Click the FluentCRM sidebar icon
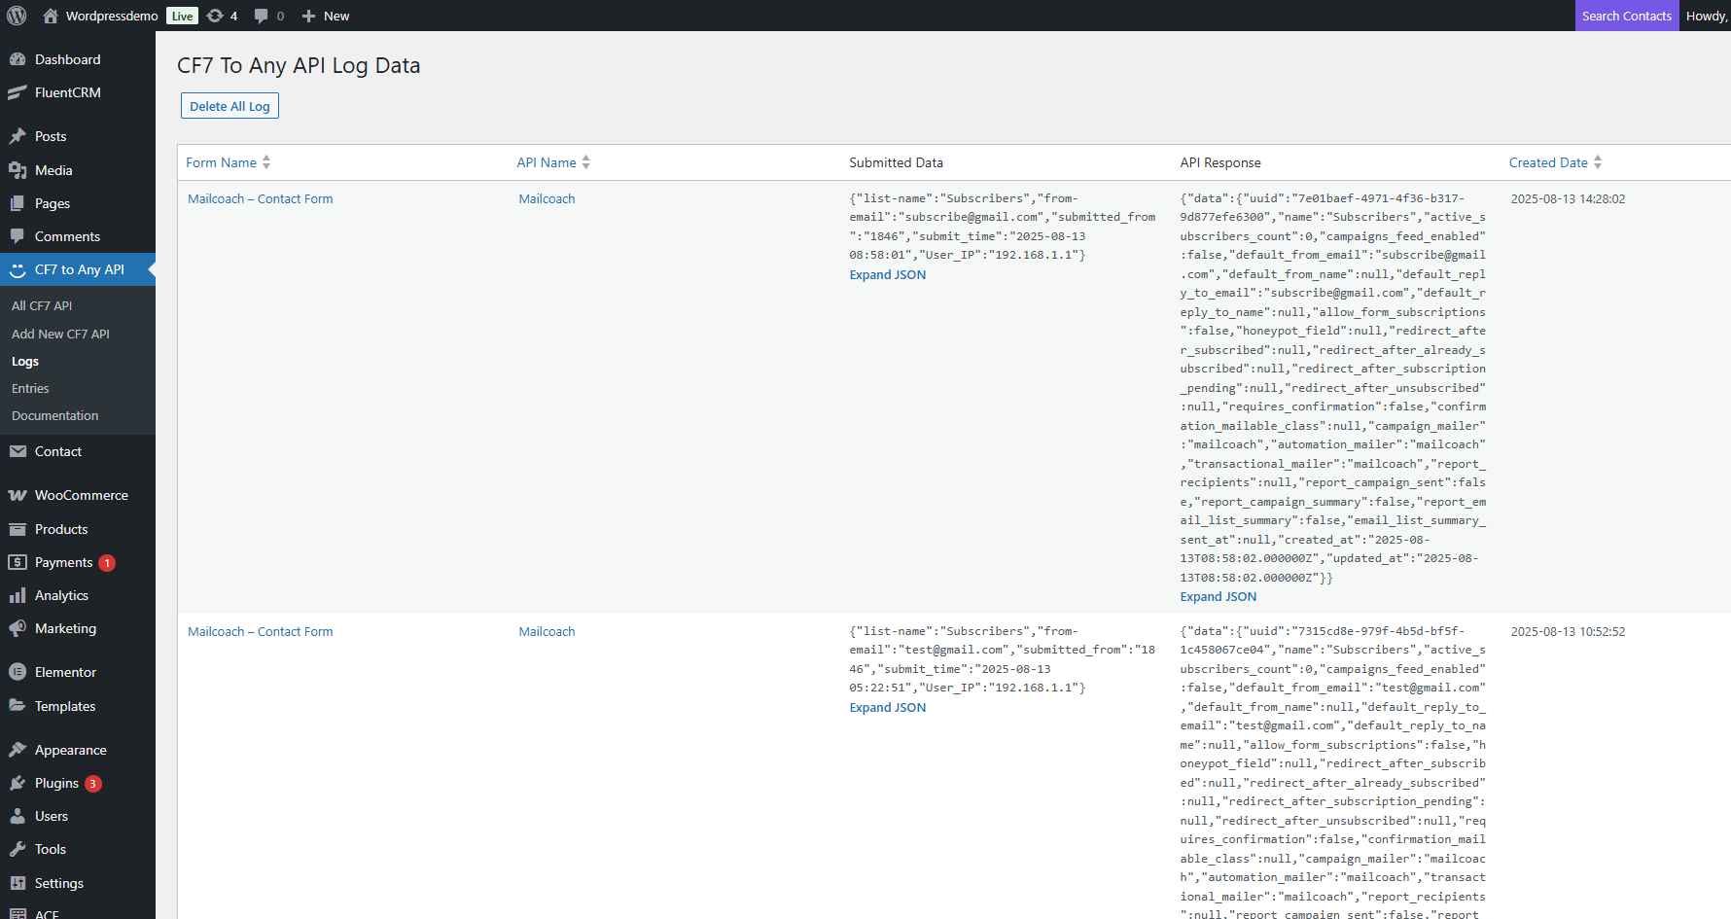This screenshot has width=1731, height=919. pyautogui.click(x=18, y=92)
